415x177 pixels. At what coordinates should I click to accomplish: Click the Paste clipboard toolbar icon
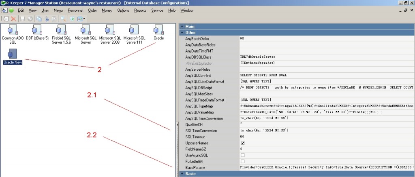point(54,19)
